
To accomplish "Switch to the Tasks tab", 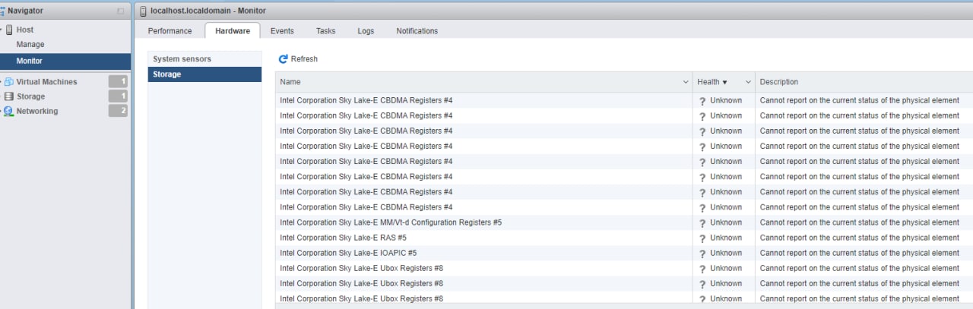I will (325, 31).
